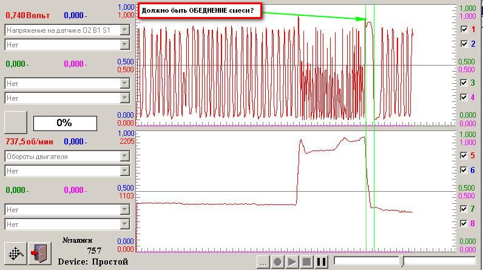This screenshot has height=270, width=483.
Task: Click the 737,5 об/мин reading
Action: click(x=29, y=141)
